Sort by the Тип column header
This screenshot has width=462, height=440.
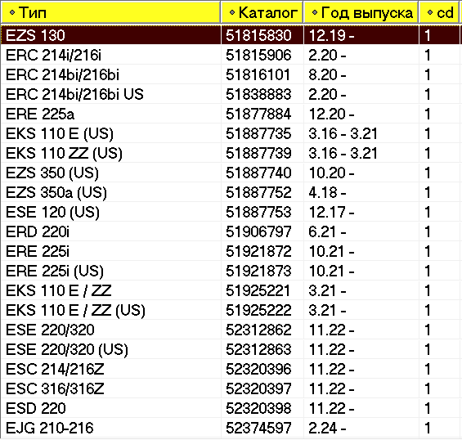click(x=110, y=12)
